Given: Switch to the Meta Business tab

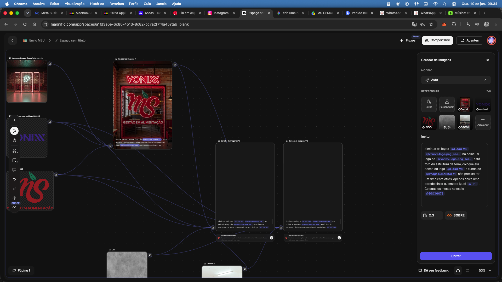Looking at the screenshot, I should pos(49,13).
